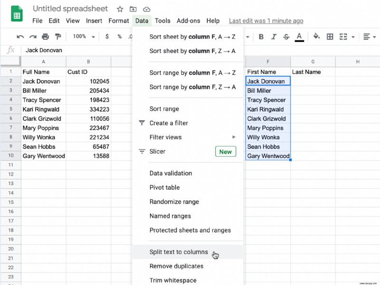Choose Pivot table
This screenshot has height=285, width=380.
[188, 188]
